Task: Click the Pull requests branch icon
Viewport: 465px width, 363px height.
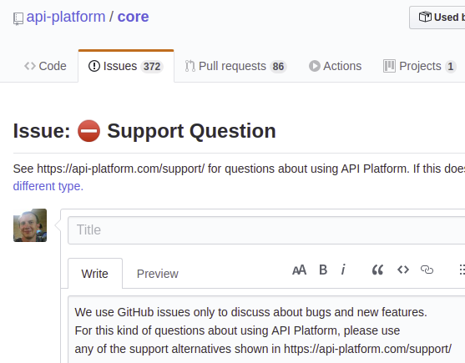Action: (x=190, y=66)
